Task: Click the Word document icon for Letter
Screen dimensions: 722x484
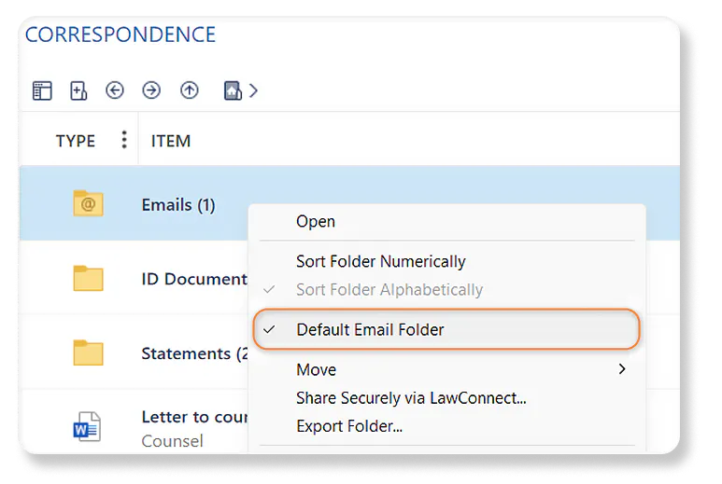Action: click(87, 427)
